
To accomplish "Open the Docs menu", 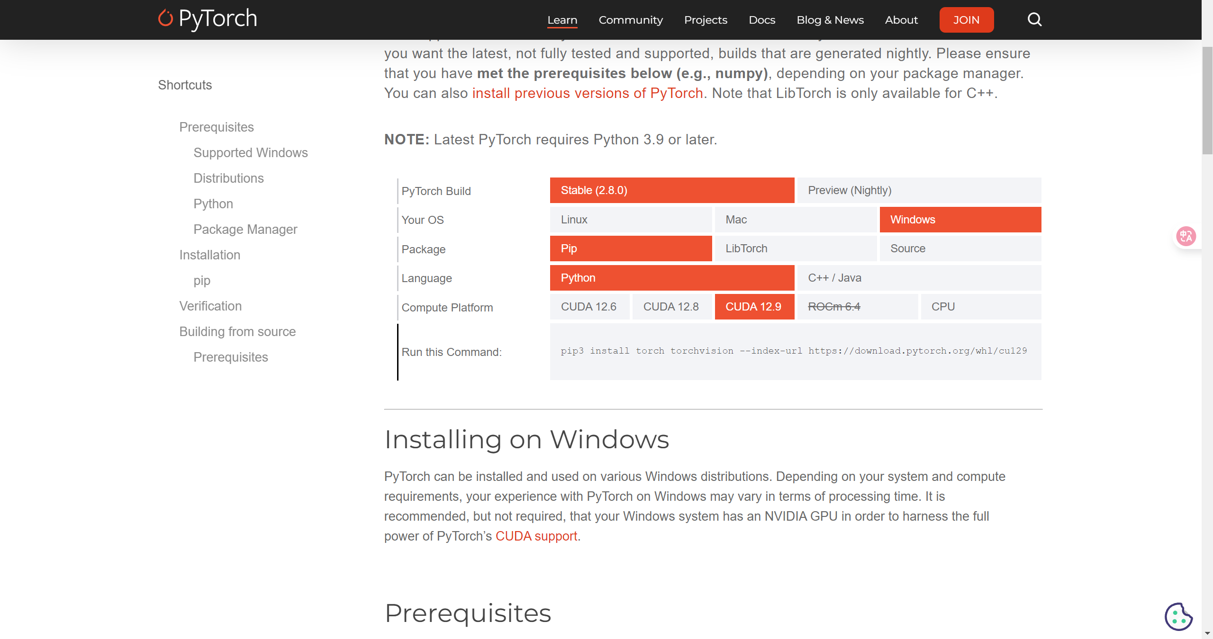I will (762, 20).
